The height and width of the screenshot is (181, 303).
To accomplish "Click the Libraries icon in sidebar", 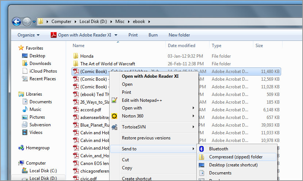I will pyautogui.click(x=21, y=94).
